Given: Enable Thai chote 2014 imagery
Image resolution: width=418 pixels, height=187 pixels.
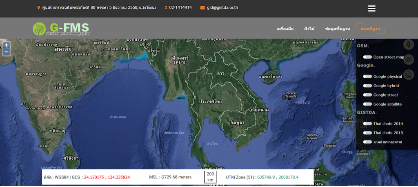Looking at the screenshot, I should pos(367,124).
